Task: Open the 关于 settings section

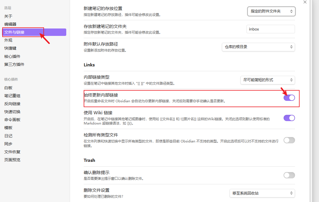Action: coord(8,16)
